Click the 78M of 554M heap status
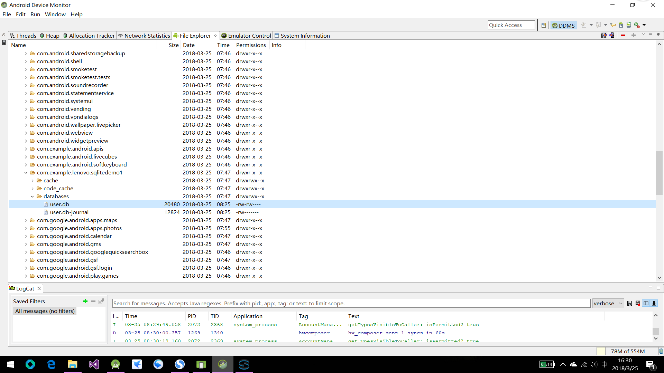This screenshot has height=373, width=664. click(x=627, y=351)
